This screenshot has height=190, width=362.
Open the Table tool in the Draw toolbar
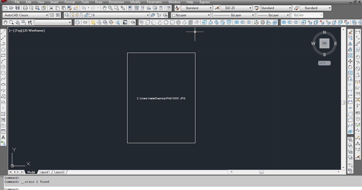tap(3, 131)
